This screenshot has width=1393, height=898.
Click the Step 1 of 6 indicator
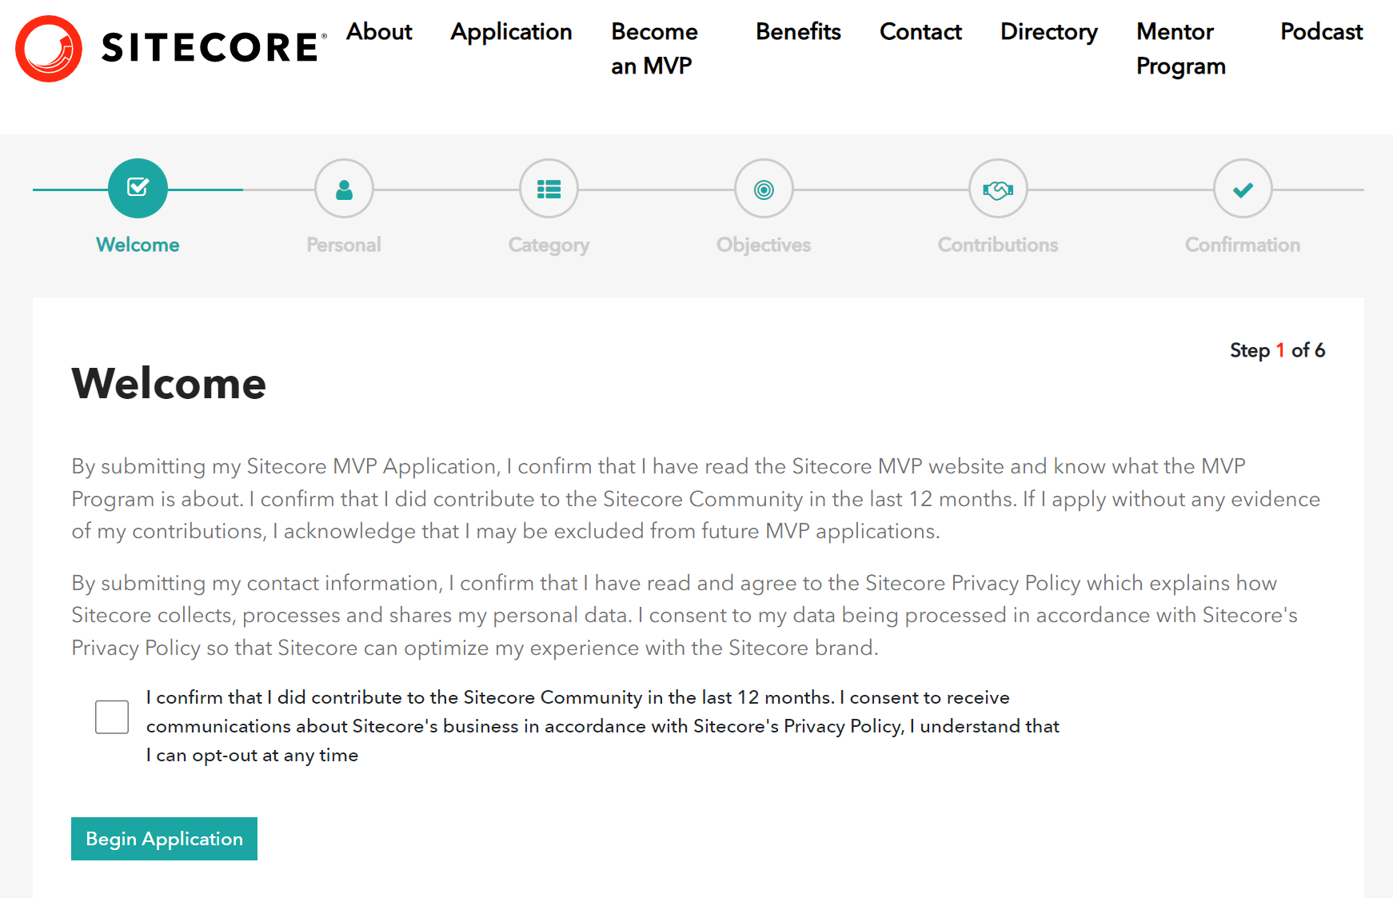tap(1277, 350)
